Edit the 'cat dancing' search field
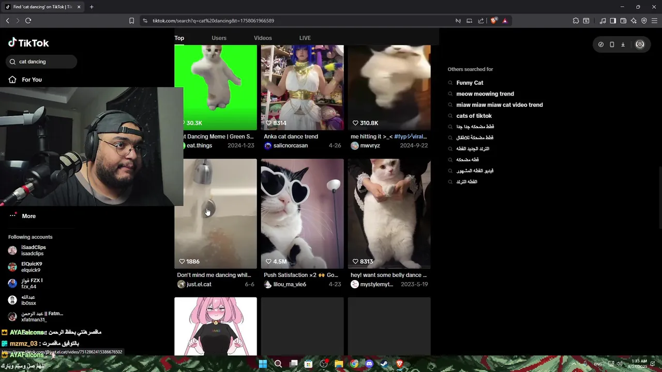 pyautogui.click(x=41, y=61)
